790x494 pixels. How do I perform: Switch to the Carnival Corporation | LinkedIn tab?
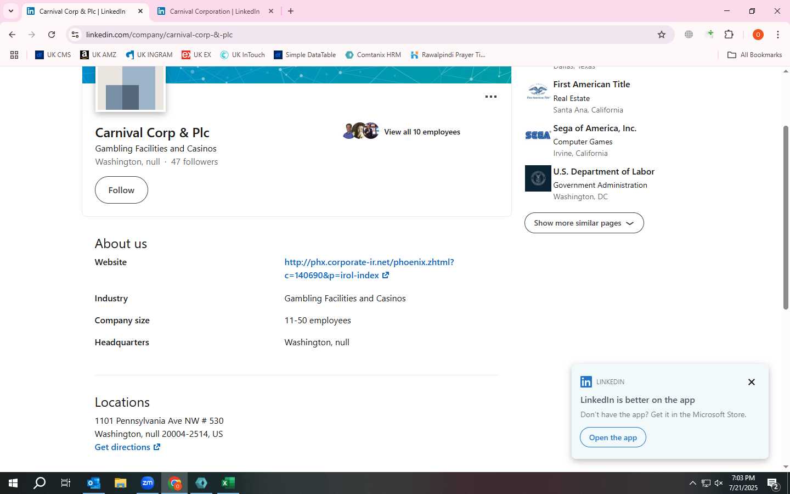[215, 11]
